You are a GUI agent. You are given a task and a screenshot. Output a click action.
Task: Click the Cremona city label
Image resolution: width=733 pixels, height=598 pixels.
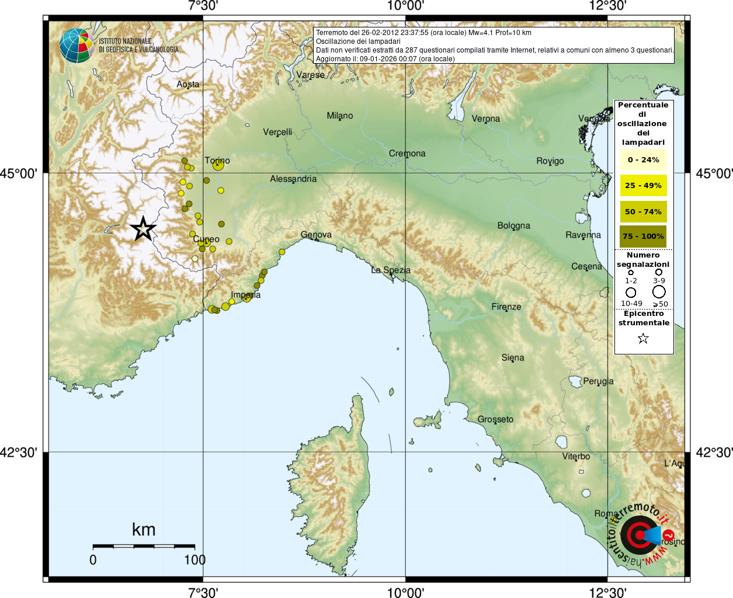click(407, 154)
